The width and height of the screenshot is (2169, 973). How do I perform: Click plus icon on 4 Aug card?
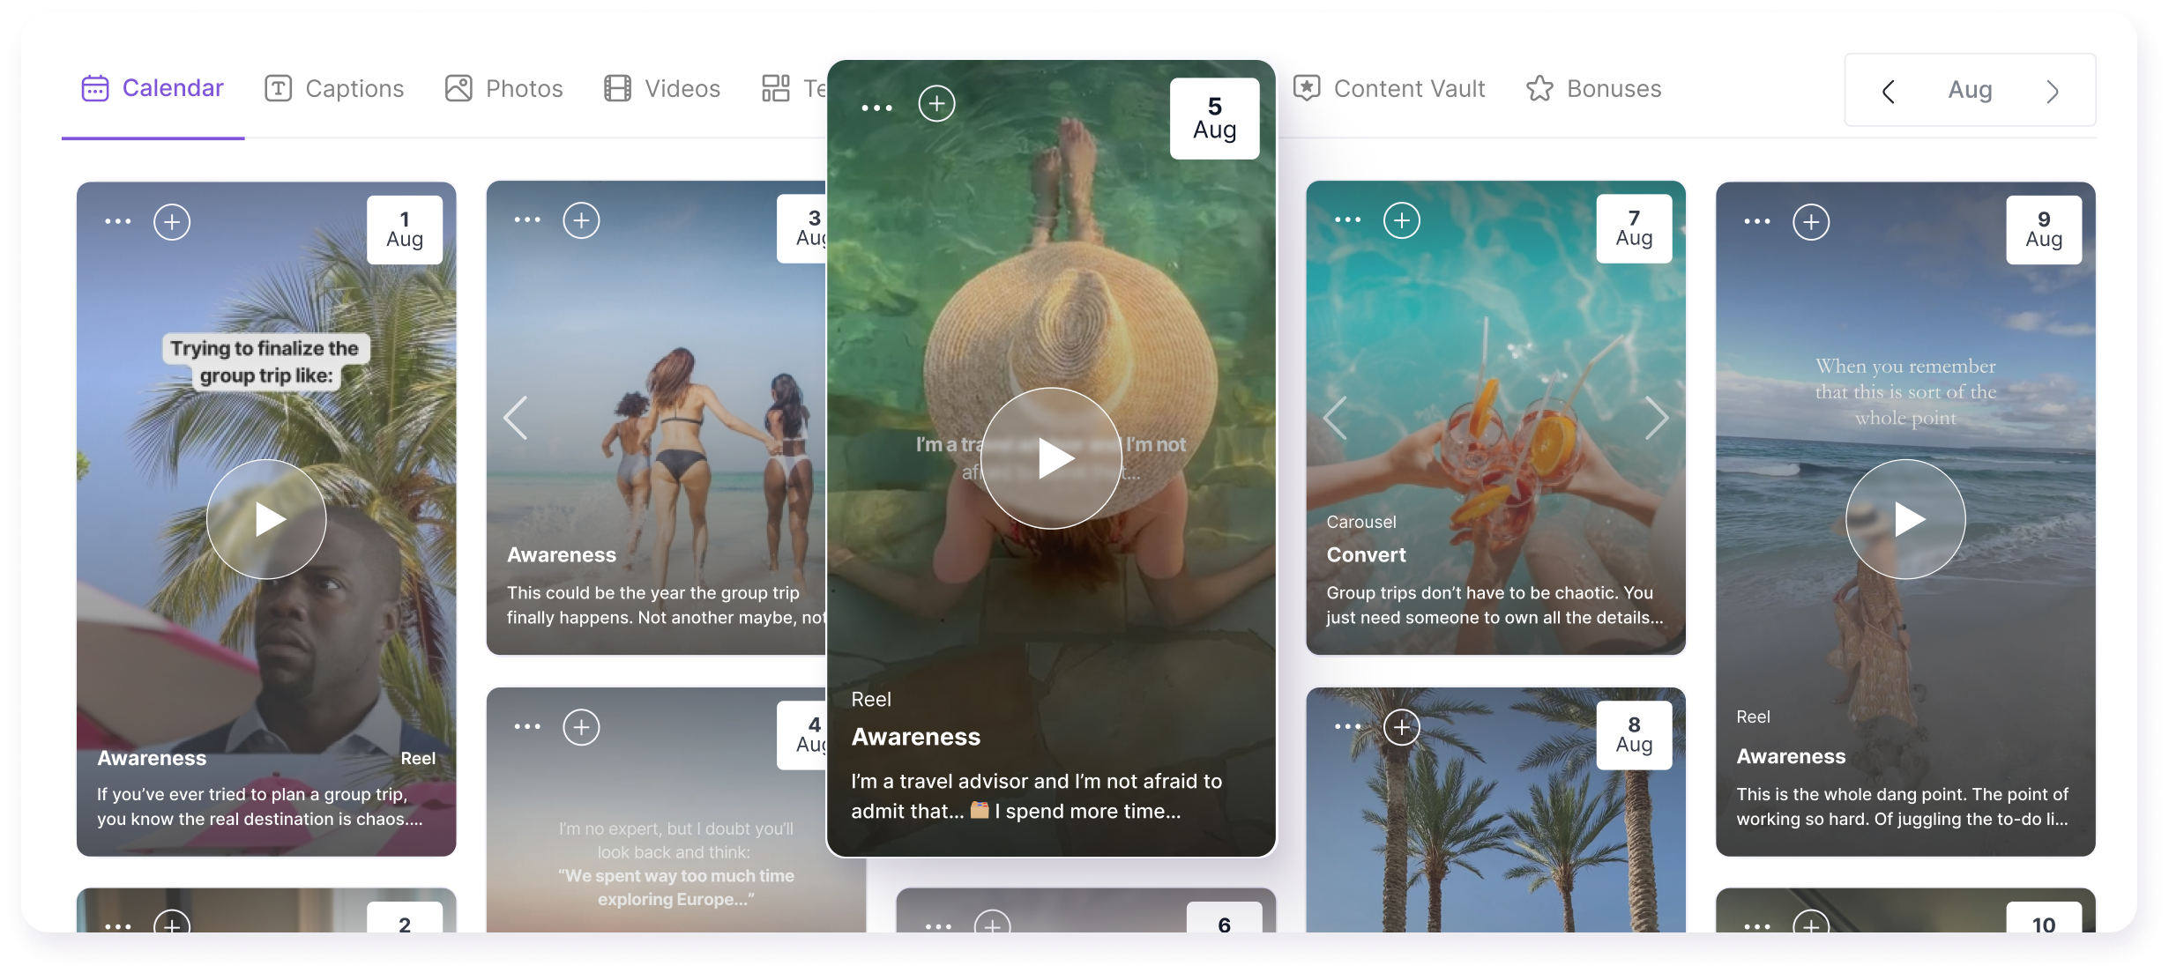click(582, 727)
